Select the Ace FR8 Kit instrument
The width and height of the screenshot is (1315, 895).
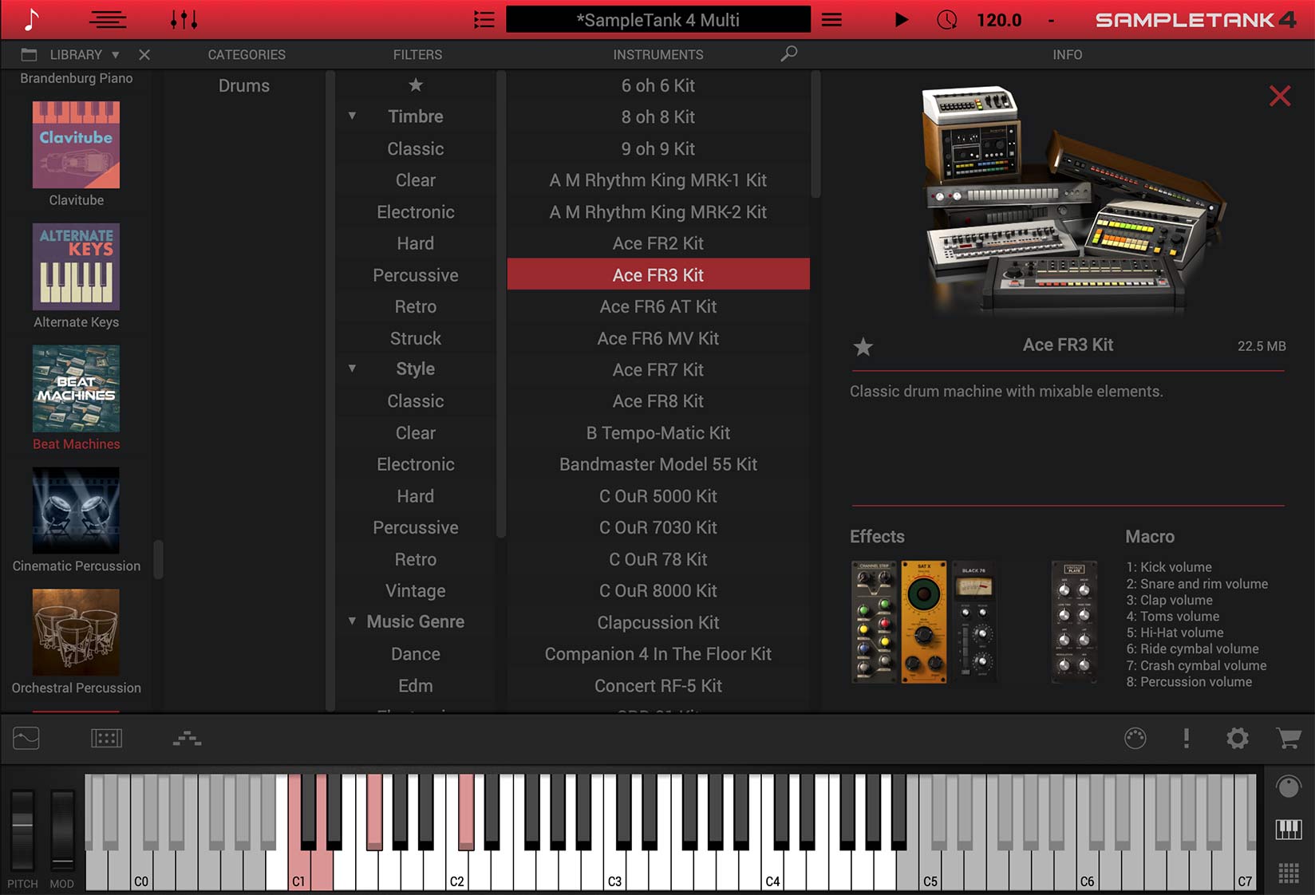(657, 400)
